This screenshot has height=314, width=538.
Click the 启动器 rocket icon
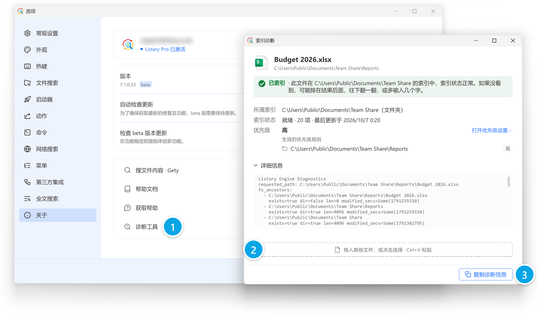tap(27, 100)
